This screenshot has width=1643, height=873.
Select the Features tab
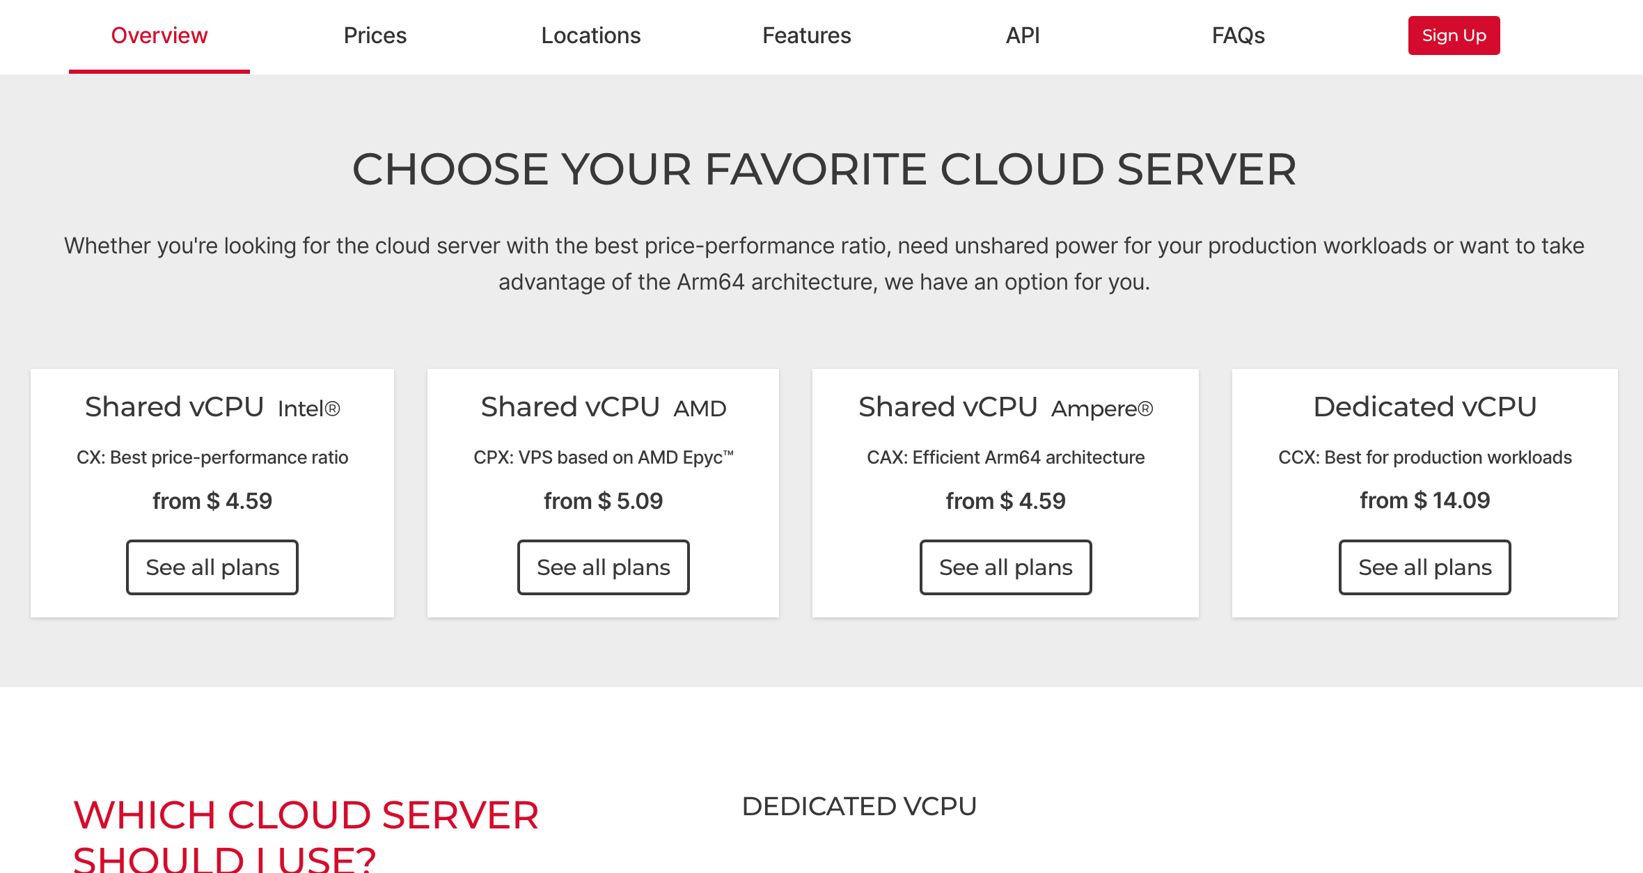pos(806,36)
